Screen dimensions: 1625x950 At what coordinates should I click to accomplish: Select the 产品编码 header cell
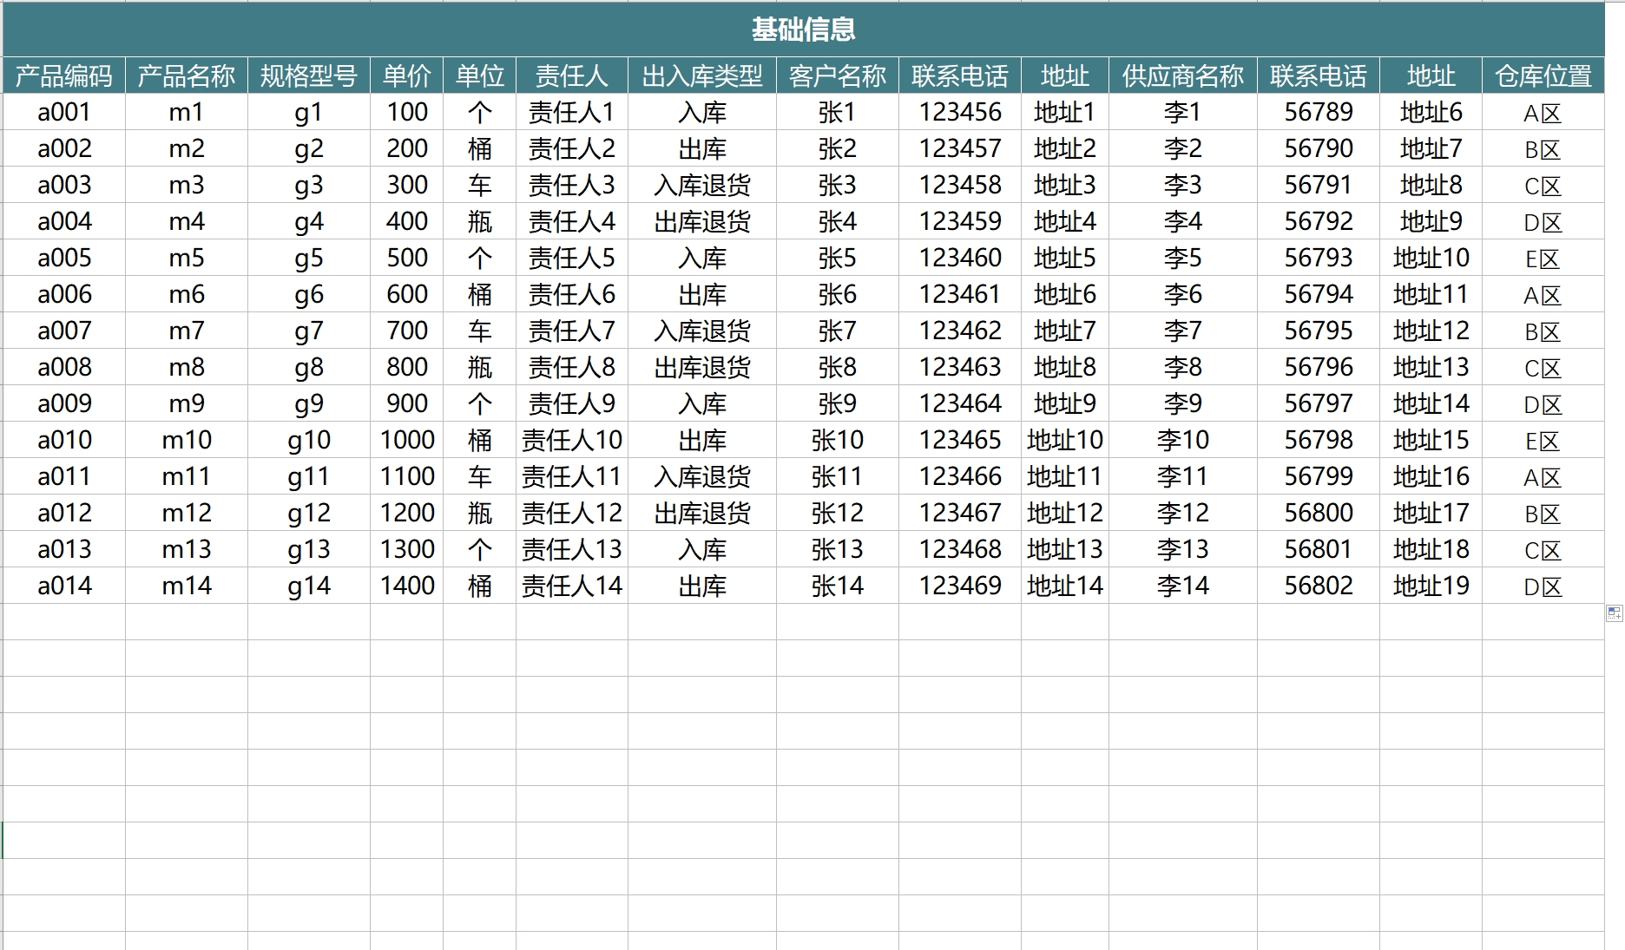click(64, 76)
